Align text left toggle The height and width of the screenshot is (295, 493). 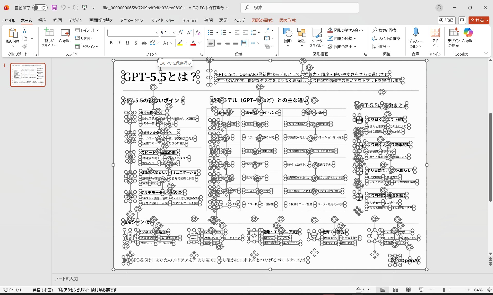pos(211,43)
